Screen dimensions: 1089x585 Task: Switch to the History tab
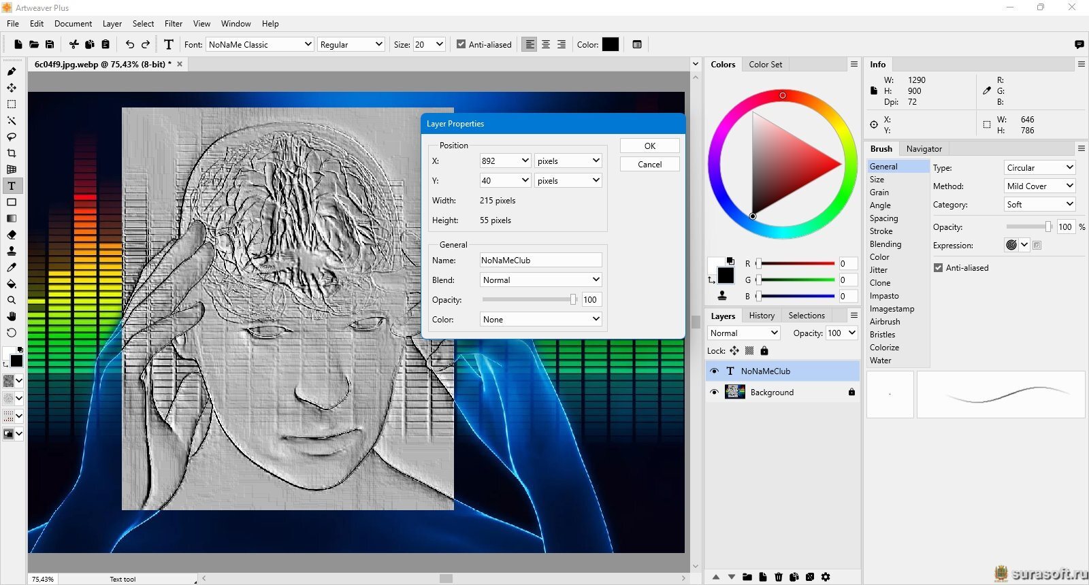point(762,316)
